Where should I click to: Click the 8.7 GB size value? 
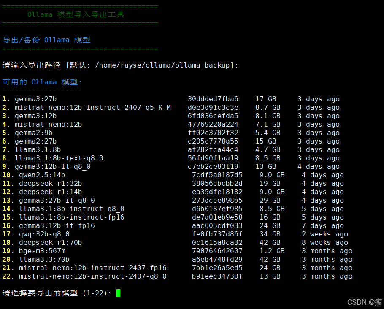(268, 108)
